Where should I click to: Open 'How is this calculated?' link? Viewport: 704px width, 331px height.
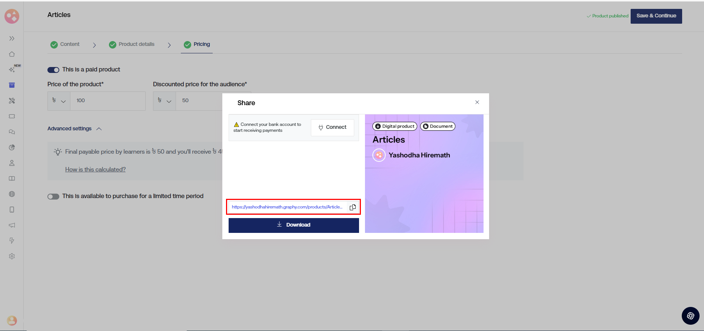[95, 169]
